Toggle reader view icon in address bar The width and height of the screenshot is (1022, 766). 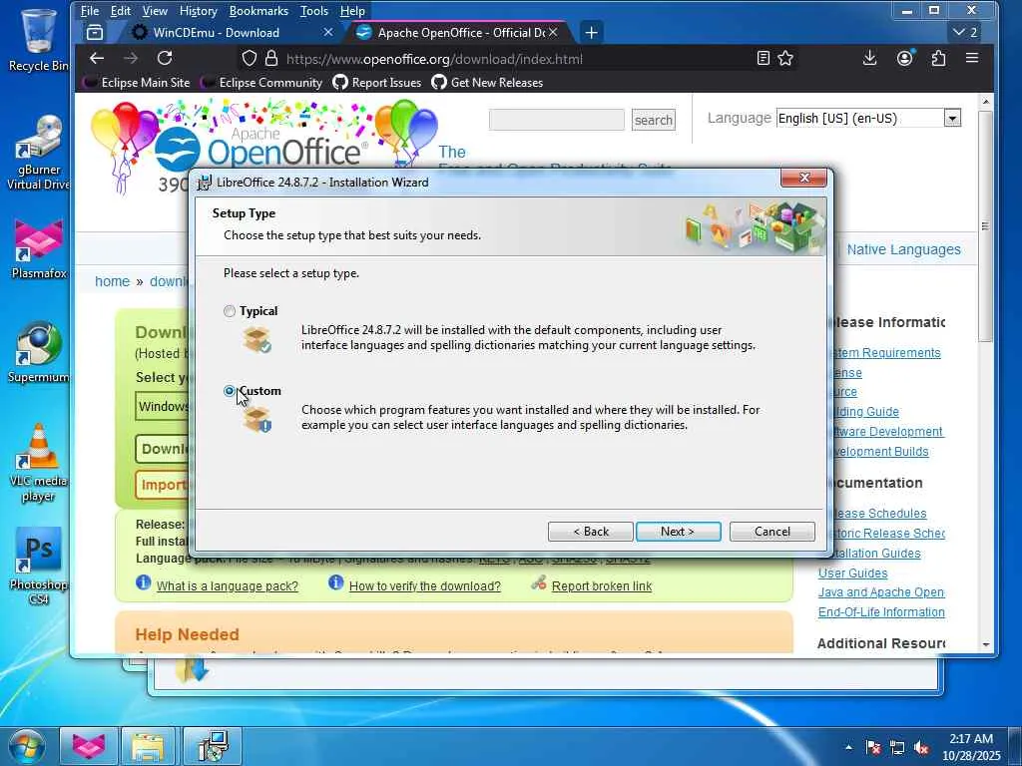(x=764, y=59)
